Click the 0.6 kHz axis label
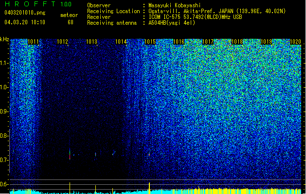Image resolution: width=306 pixels, height=194 pixels. [x=4, y=184]
